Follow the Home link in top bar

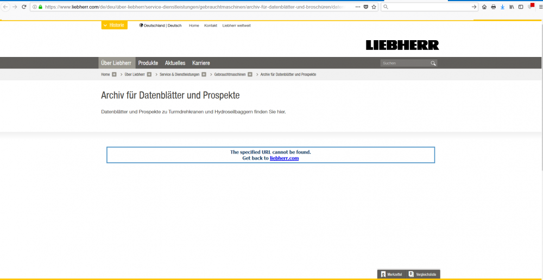click(194, 26)
